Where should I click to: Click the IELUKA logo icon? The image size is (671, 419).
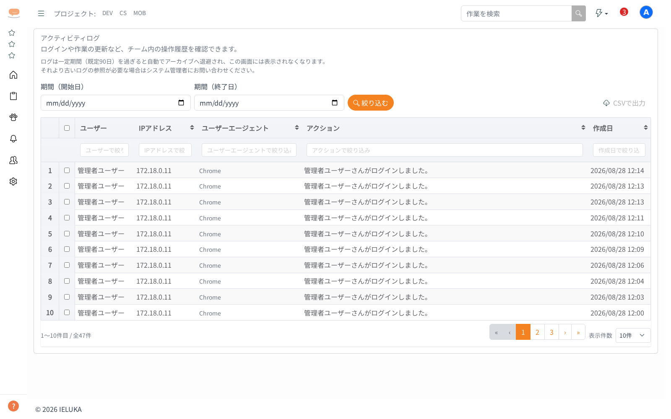coord(14,13)
